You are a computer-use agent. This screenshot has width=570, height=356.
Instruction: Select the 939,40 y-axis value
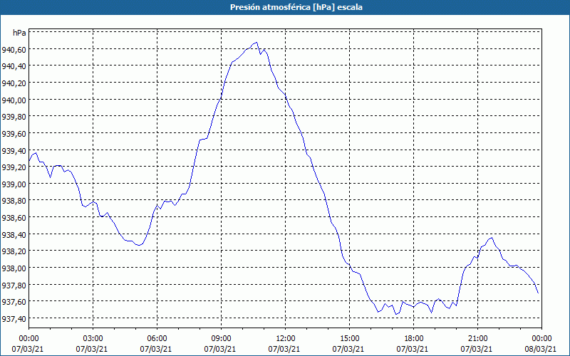tap(14, 151)
